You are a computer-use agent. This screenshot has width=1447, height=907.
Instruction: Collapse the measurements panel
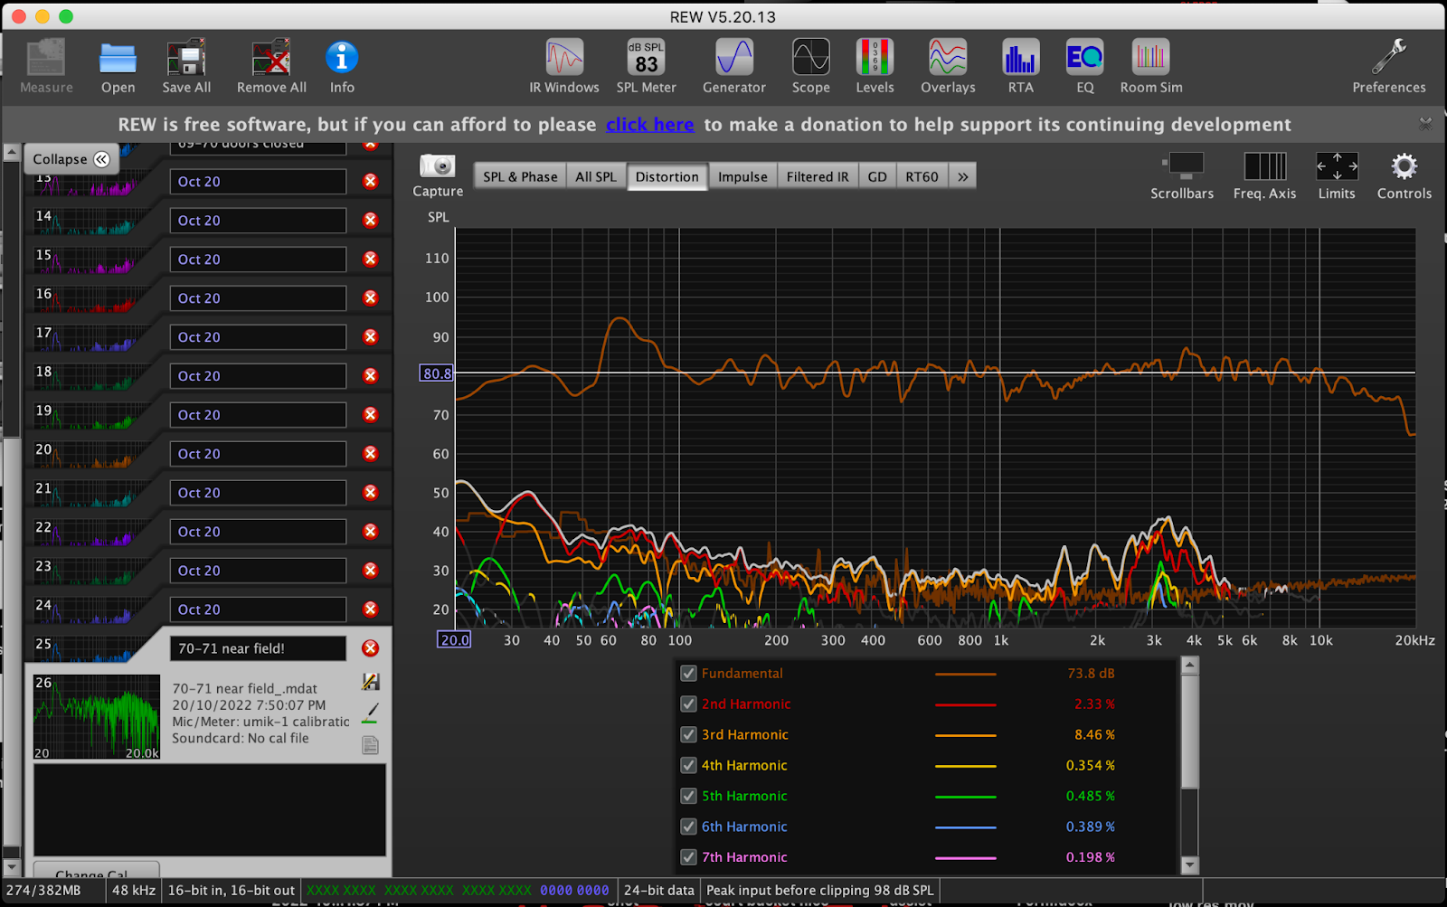point(71,159)
